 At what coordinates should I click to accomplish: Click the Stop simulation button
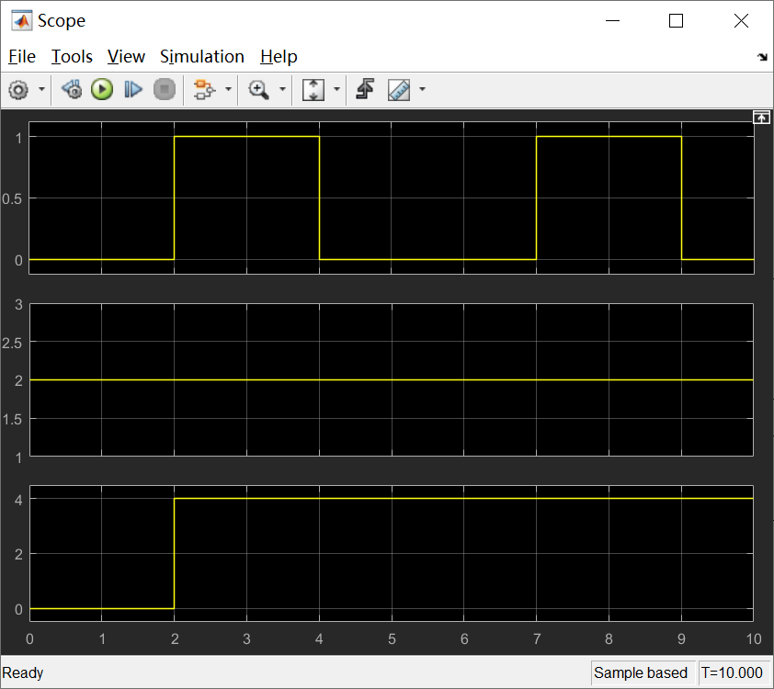(165, 90)
